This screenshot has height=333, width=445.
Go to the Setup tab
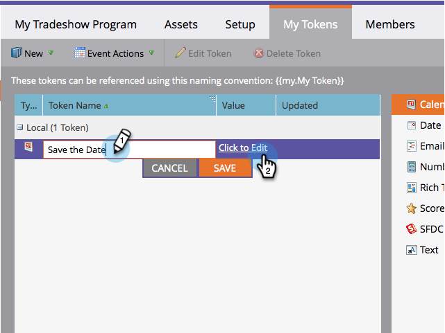(240, 24)
